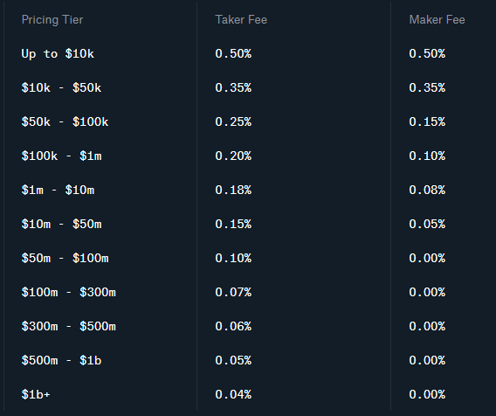Click the 0.15% maker fee value
The height and width of the screenshot is (416, 496).
427,121
